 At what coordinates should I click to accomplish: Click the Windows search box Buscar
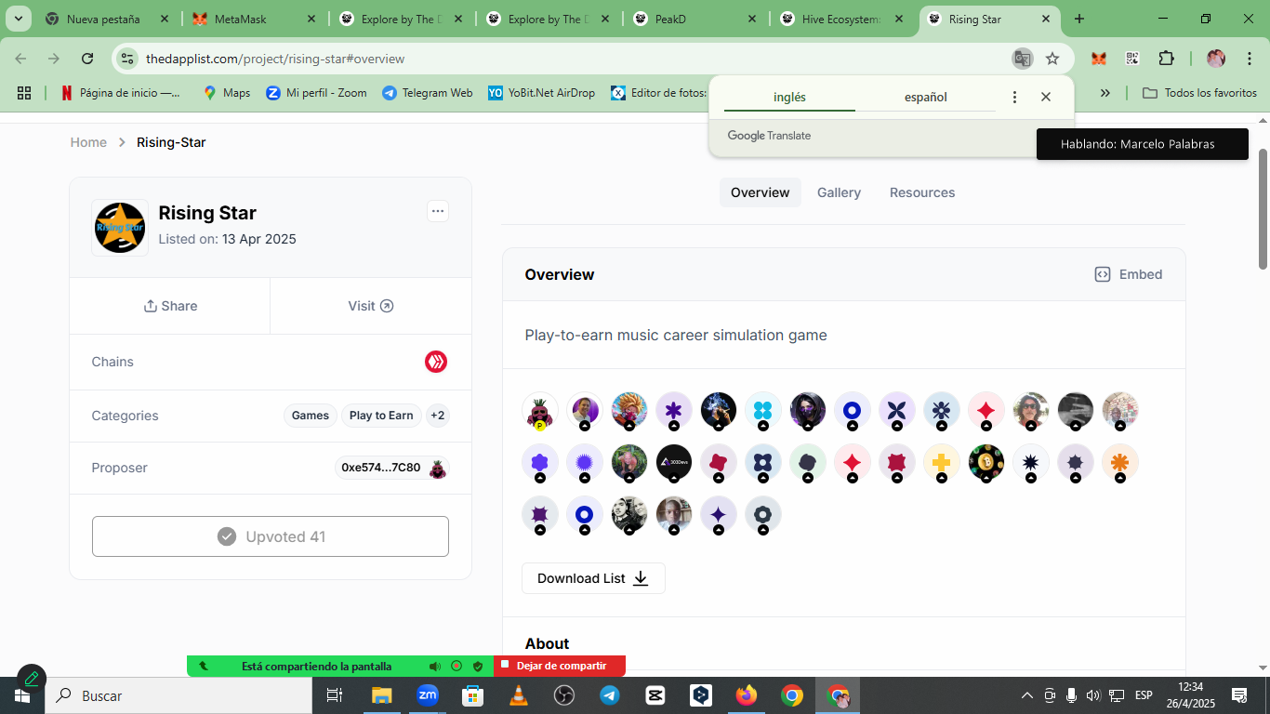click(179, 695)
